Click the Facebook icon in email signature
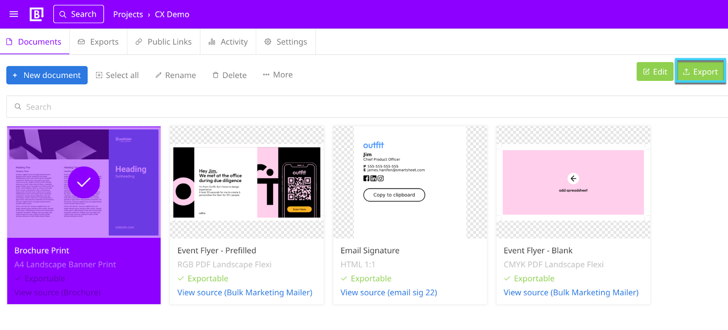 pyautogui.click(x=366, y=178)
